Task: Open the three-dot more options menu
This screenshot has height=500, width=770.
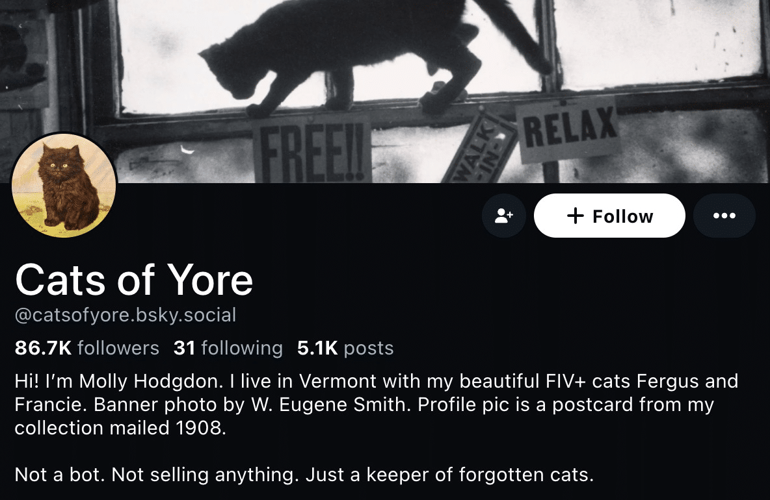Action: pos(724,216)
